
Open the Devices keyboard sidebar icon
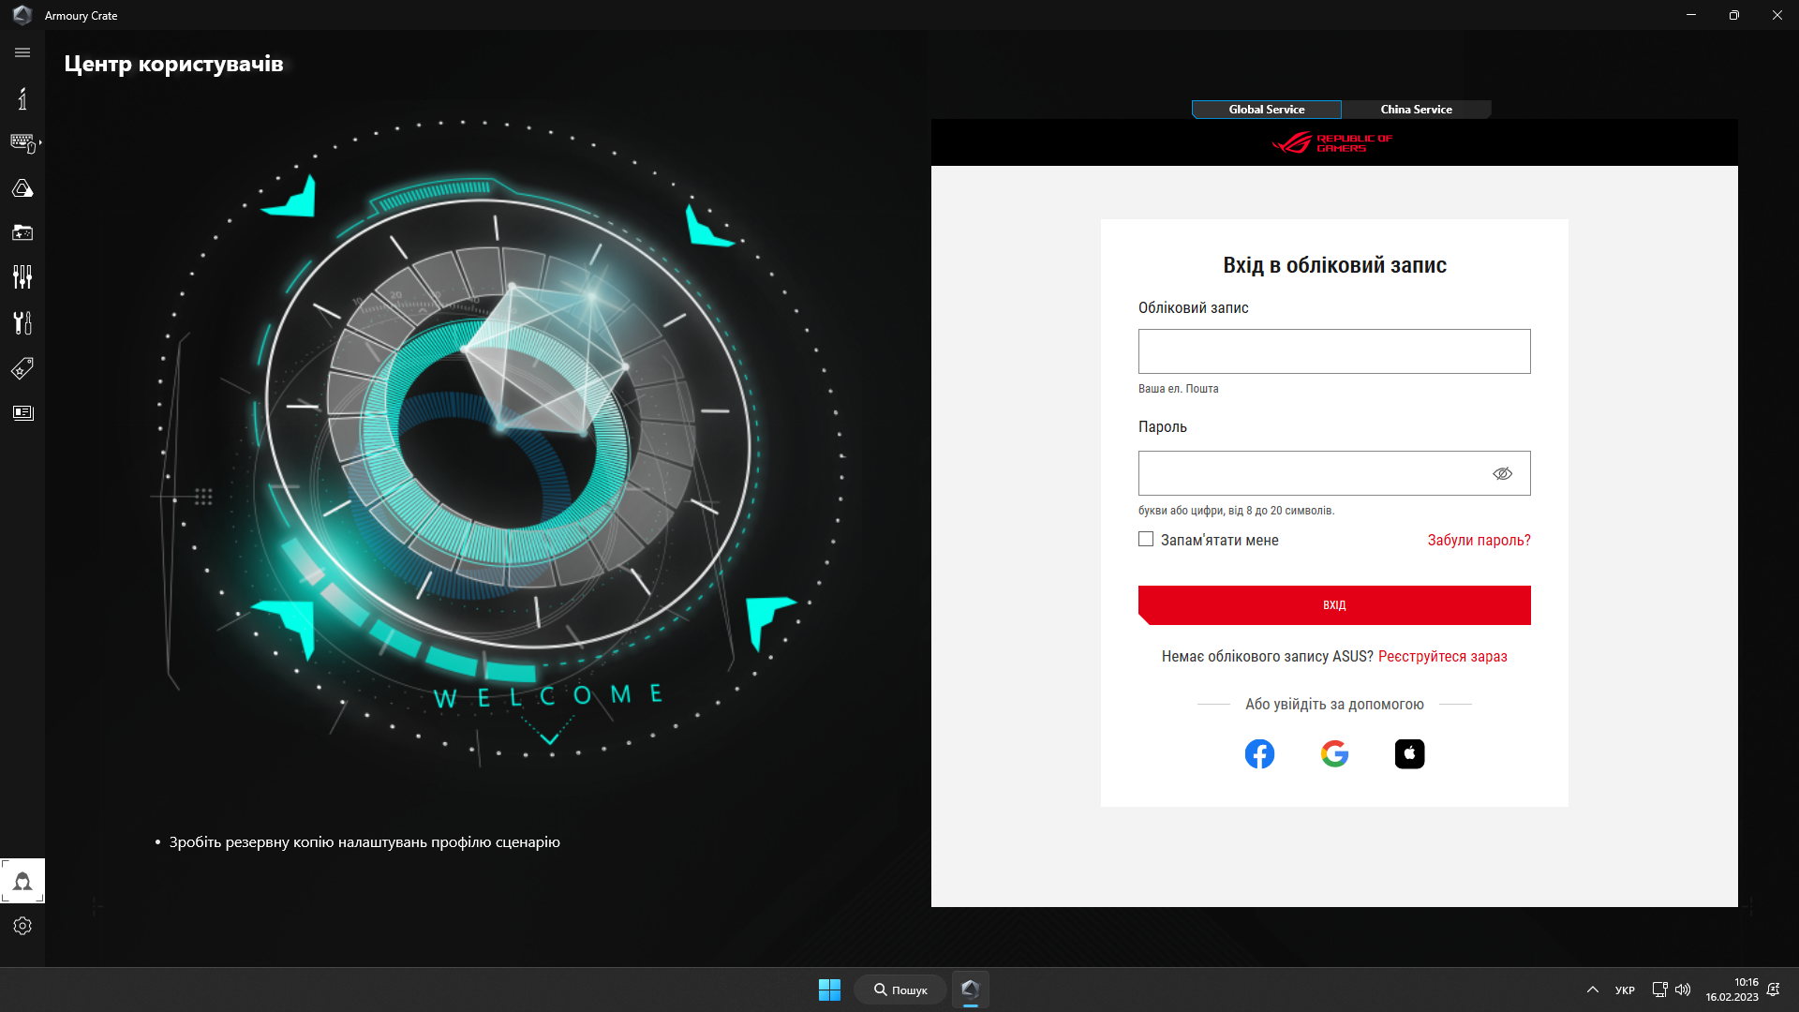22,142
